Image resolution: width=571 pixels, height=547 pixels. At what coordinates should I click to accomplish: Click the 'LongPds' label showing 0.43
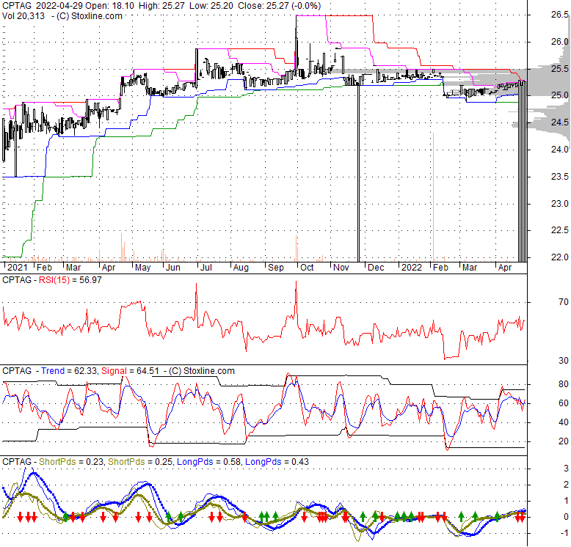[x=263, y=462]
